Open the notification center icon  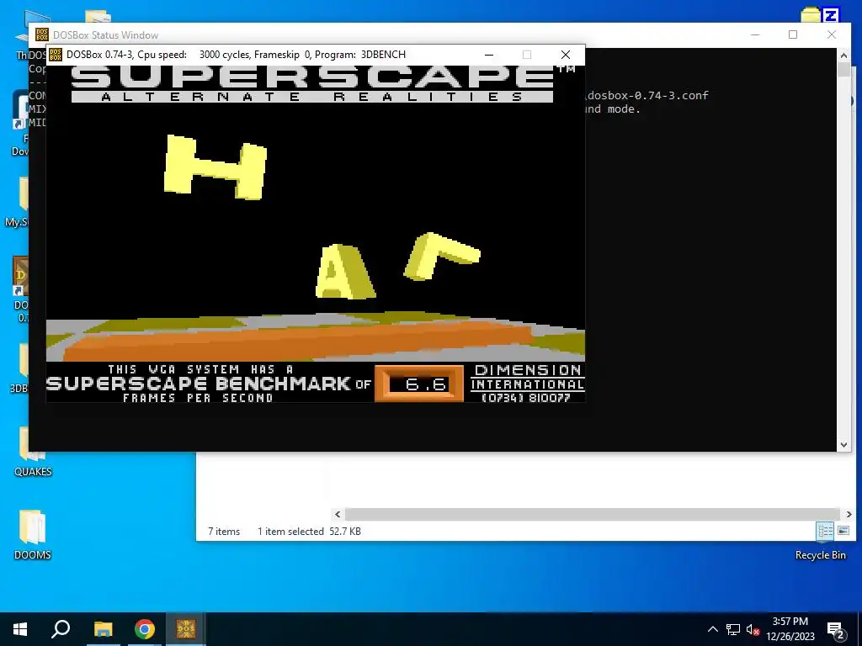[x=836, y=630]
